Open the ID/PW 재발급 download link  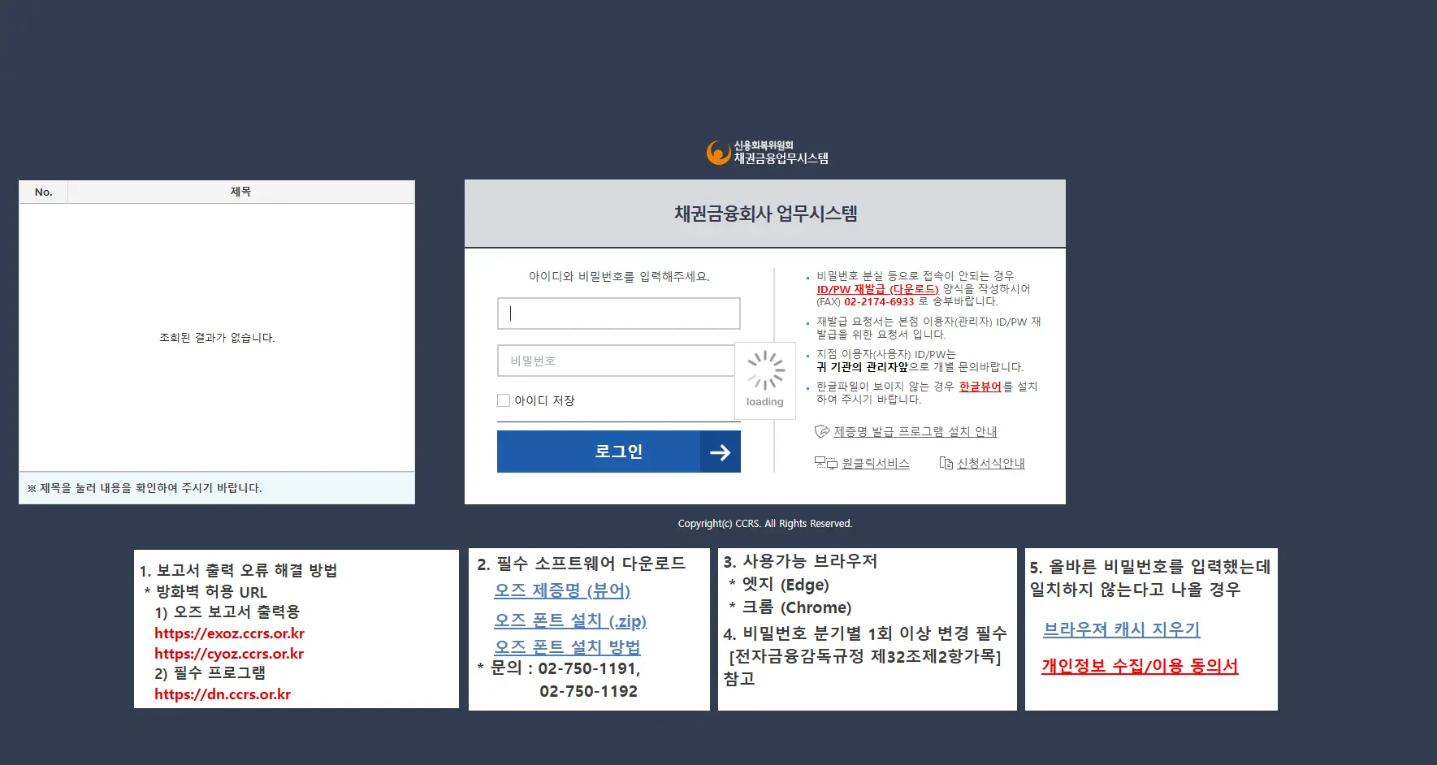pyautogui.click(x=877, y=289)
